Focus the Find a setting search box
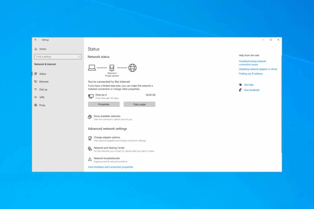This screenshot has height=209, width=314. point(58,57)
